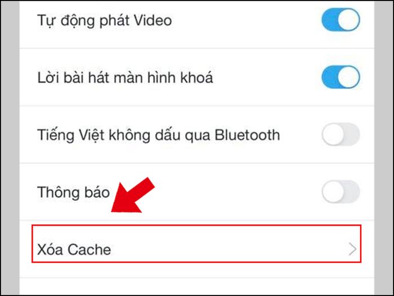
Task: Tap the Thông báo label text
Action: pyautogui.click(x=73, y=192)
